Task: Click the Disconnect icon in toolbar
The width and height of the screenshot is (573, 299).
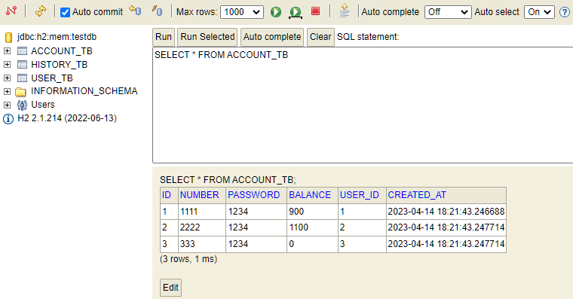Action: (x=11, y=11)
